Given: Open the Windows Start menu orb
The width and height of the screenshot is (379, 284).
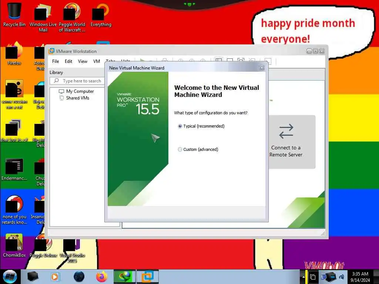Looking at the screenshot, I should [x=10, y=277].
